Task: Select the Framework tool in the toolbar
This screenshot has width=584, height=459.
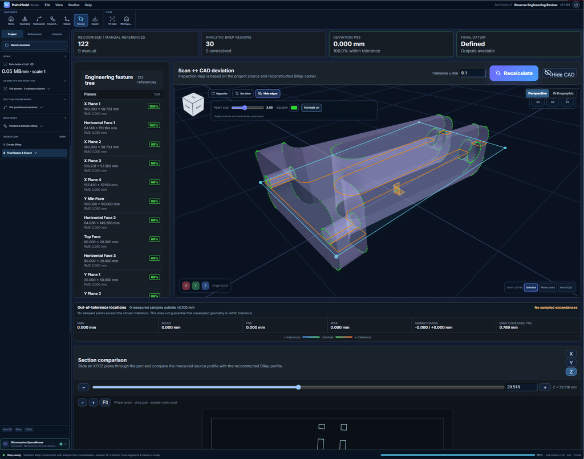Action: click(x=39, y=20)
